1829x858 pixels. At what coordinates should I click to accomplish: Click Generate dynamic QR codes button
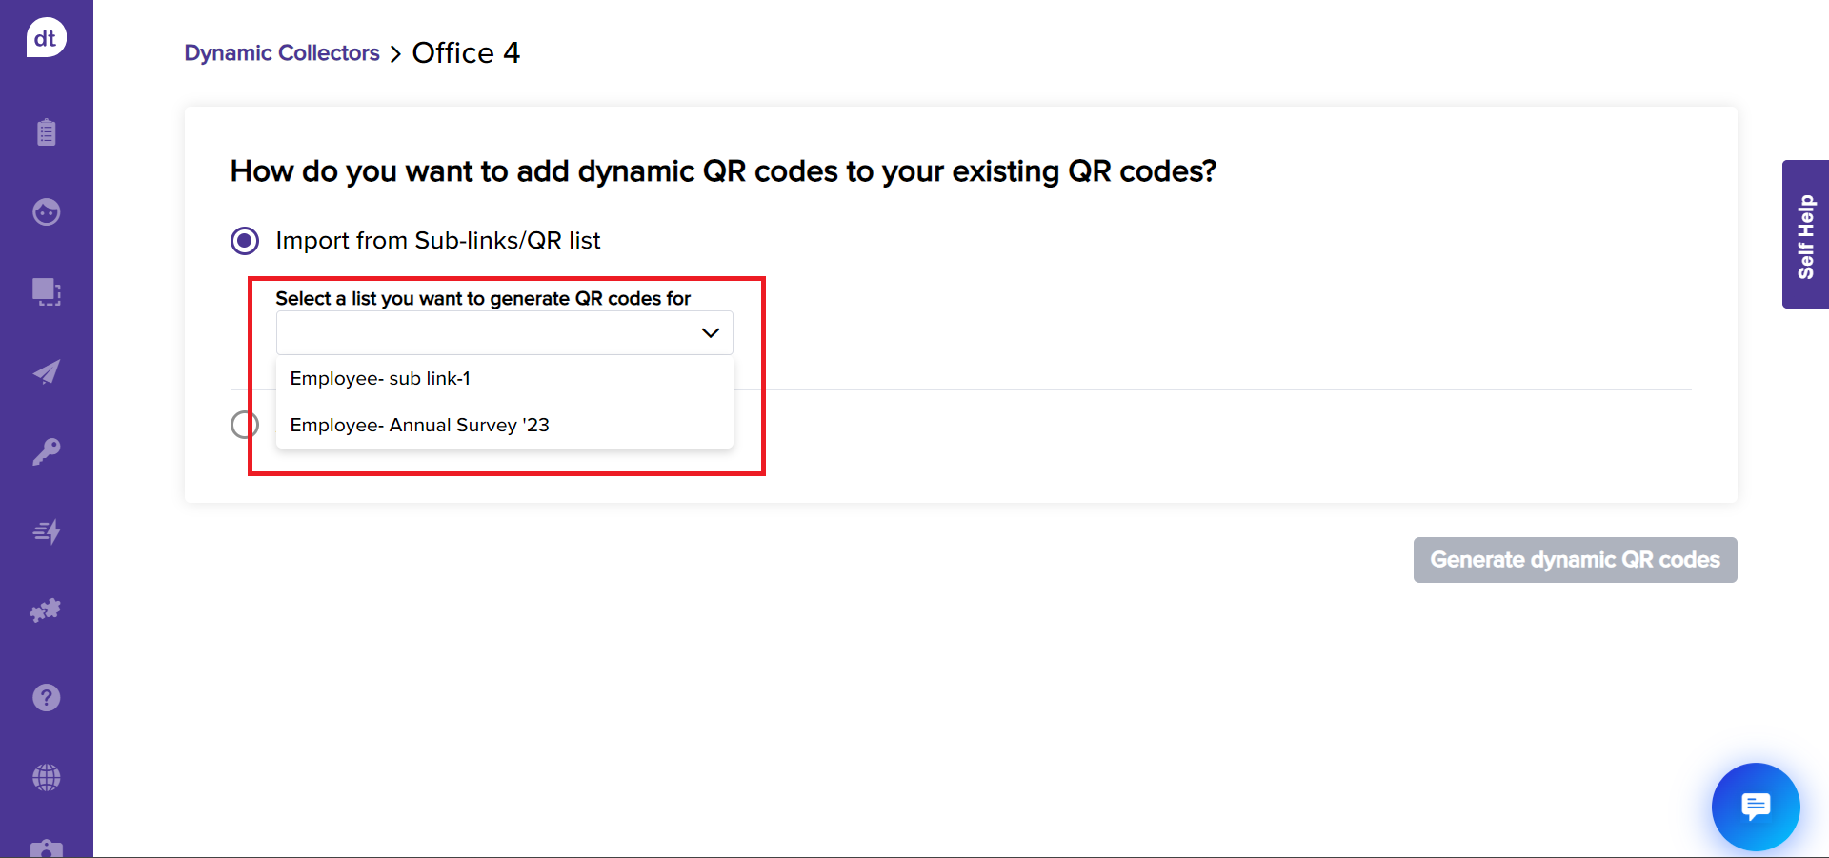pos(1575,560)
